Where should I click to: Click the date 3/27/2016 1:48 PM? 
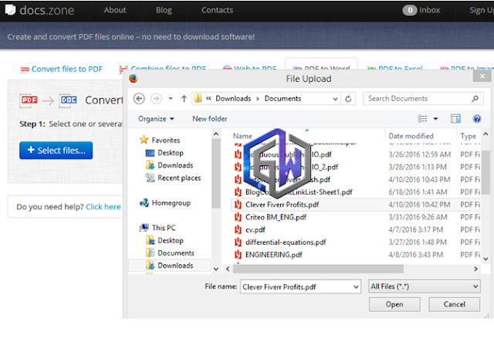coord(418,243)
